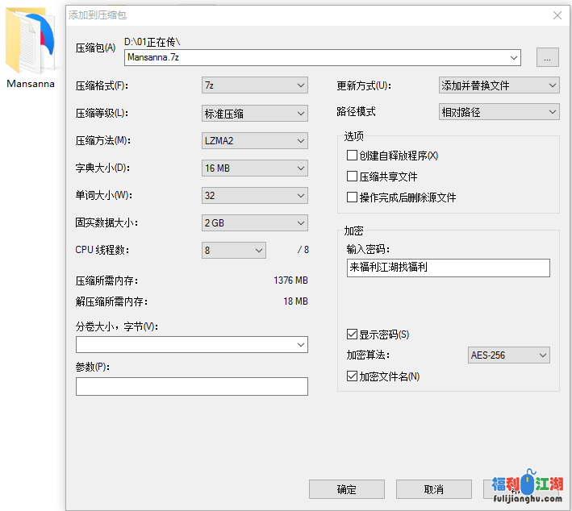Toggle the encrypt file names checkbox
The width and height of the screenshot is (572, 511).
point(352,376)
